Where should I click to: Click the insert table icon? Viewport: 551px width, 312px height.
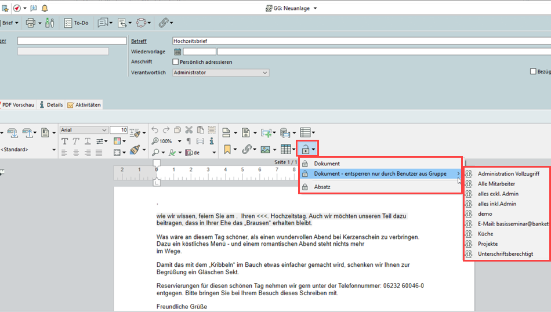point(285,150)
